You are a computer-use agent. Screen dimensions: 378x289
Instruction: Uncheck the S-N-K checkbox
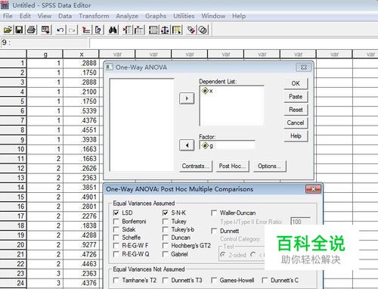point(166,213)
